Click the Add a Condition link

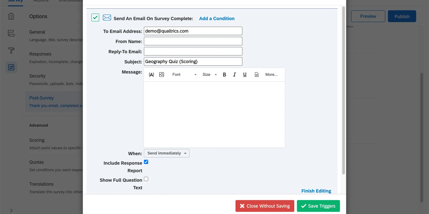pos(217,19)
